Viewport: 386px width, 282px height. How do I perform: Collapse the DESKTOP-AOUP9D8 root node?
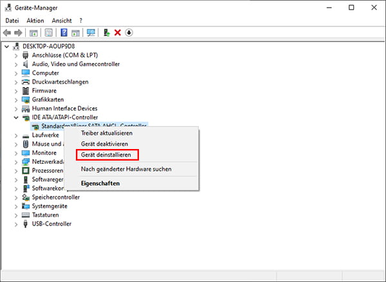[x=7, y=46]
